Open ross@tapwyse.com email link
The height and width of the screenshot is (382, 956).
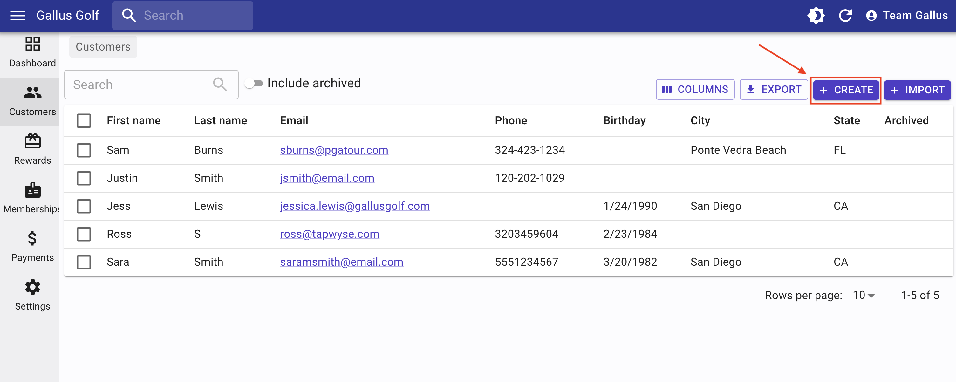coord(330,234)
